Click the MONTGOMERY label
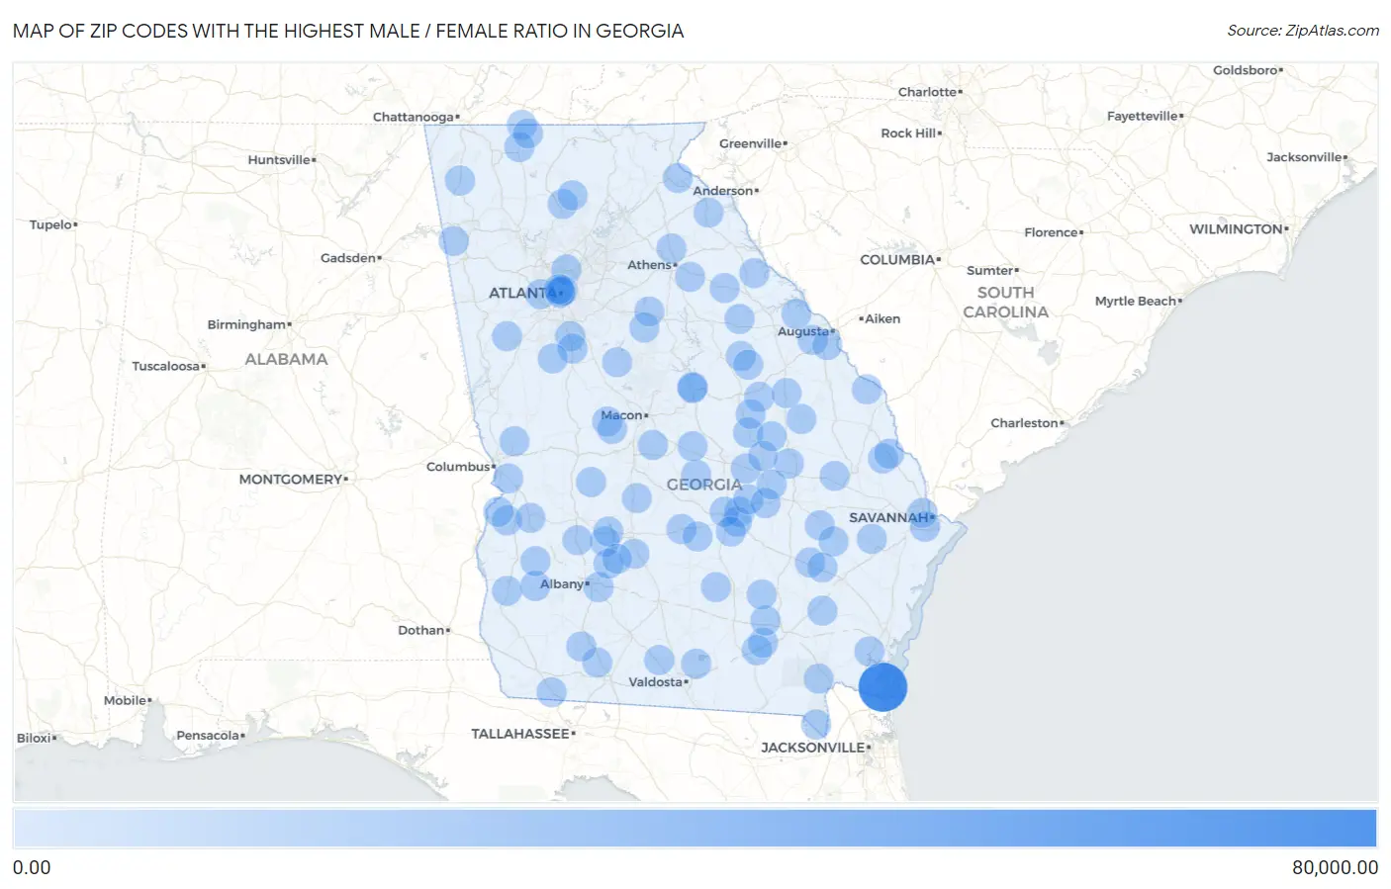The height and width of the screenshot is (889, 1391). tap(290, 480)
